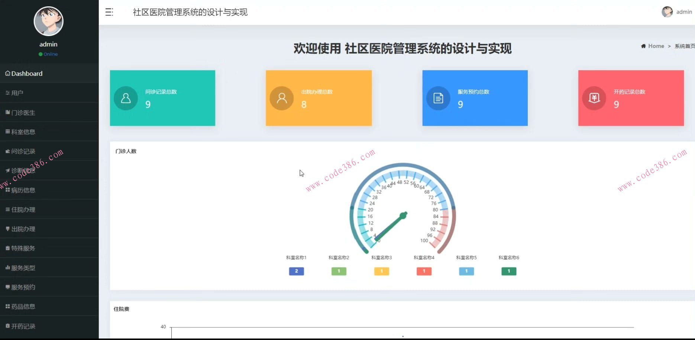Click the 开药记录 sidebar icon
The image size is (695, 340).
[7, 326]
